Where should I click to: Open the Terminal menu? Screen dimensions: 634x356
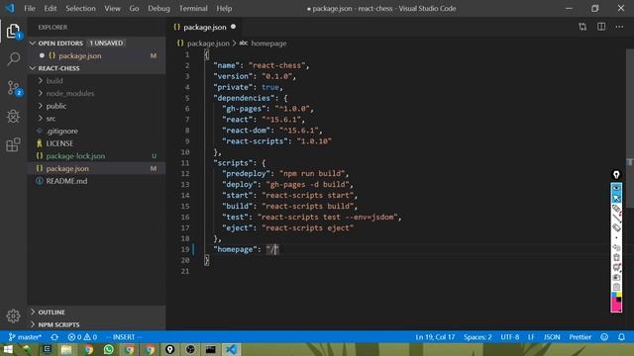193,8
